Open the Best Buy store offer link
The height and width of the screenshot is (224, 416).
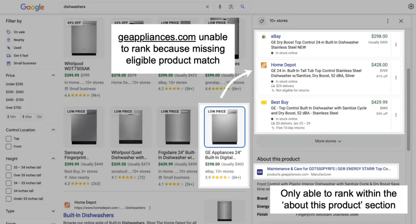[279, 102]
